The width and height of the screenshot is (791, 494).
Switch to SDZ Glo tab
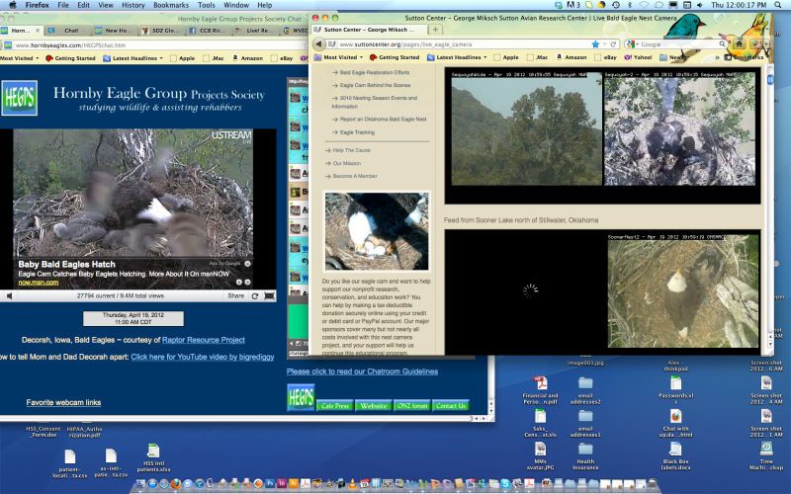pyautogui.click(x=161, y=31)
